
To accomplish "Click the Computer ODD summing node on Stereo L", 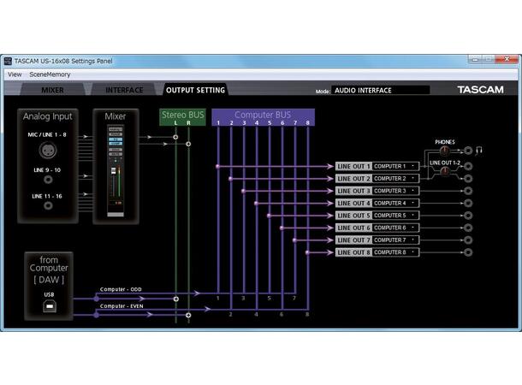I will click(x=176, y=299).
